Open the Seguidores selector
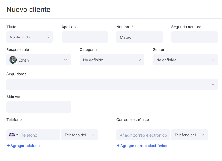222x161 pixels. click(112, 84)
